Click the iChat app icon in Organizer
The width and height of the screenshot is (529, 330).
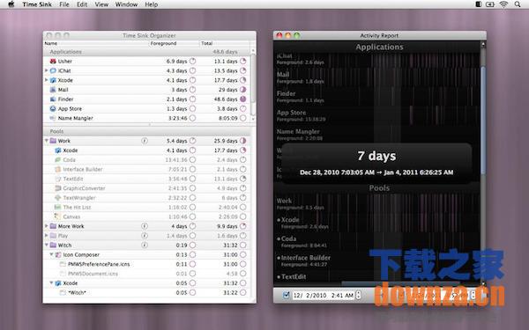coord(53,70)
